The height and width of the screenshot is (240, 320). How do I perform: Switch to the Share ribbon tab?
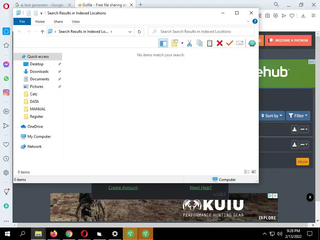[x=58, y=22]
